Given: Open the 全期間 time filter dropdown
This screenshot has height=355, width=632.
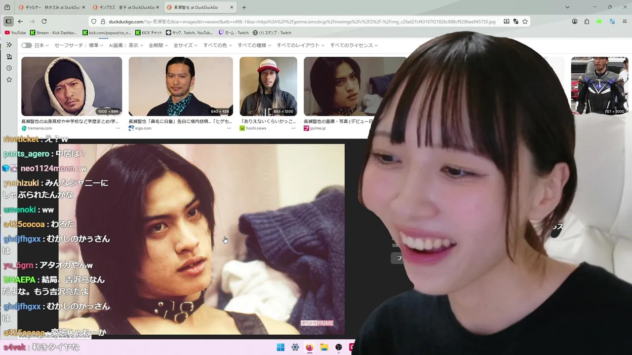Looking at the screenshot, I should tap(158, 45).
